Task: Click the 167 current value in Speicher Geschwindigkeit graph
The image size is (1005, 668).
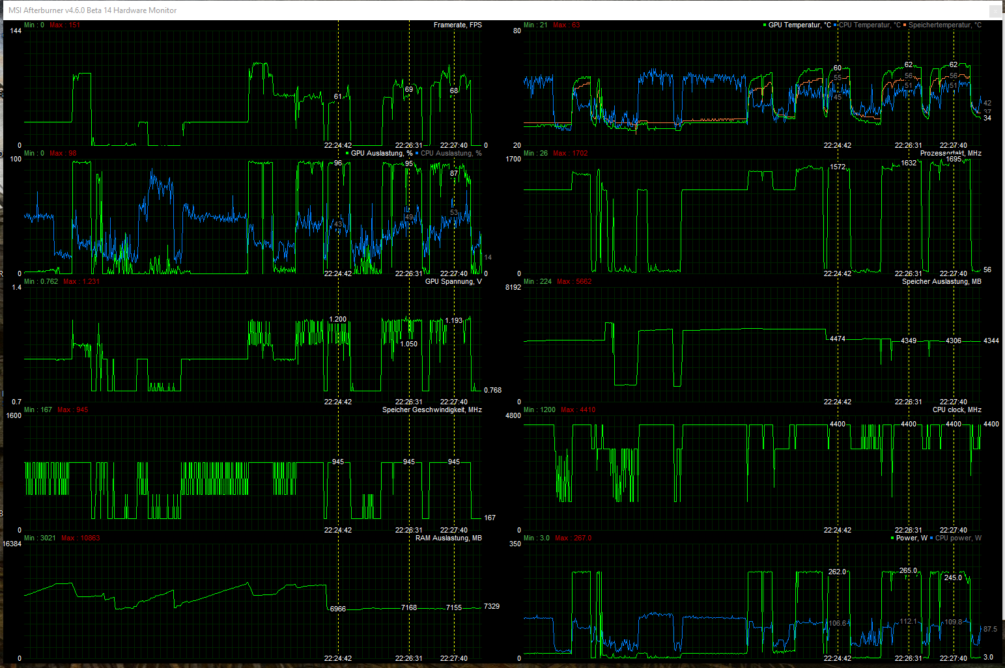Action: (490, 518)
